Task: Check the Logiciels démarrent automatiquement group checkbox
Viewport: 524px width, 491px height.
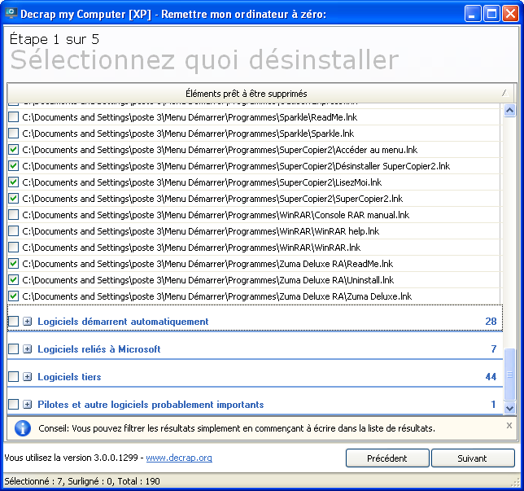Action: pyautogui.click(x=13, y=322)
